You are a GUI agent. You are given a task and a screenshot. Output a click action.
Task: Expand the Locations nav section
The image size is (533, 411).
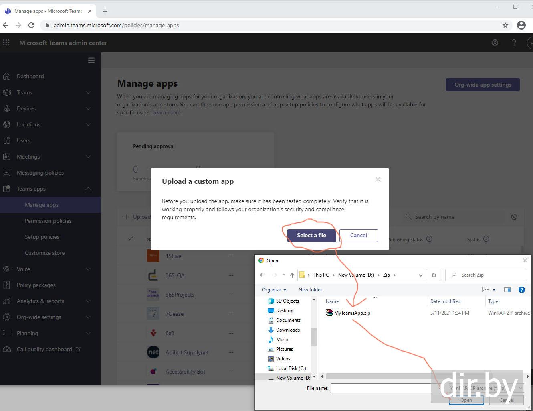88,124
